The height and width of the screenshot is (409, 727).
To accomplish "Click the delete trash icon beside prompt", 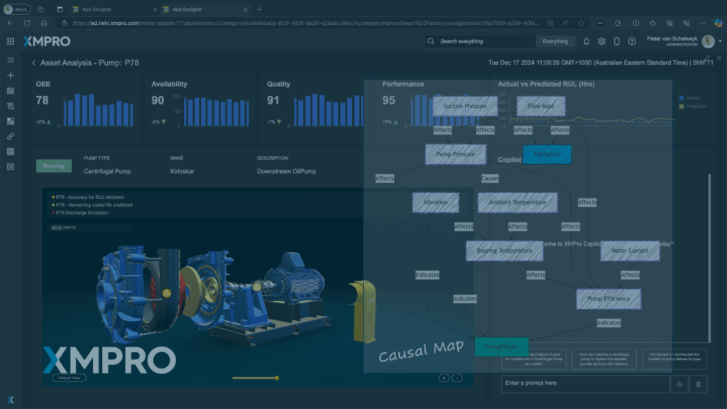I will tap(698, 384).
